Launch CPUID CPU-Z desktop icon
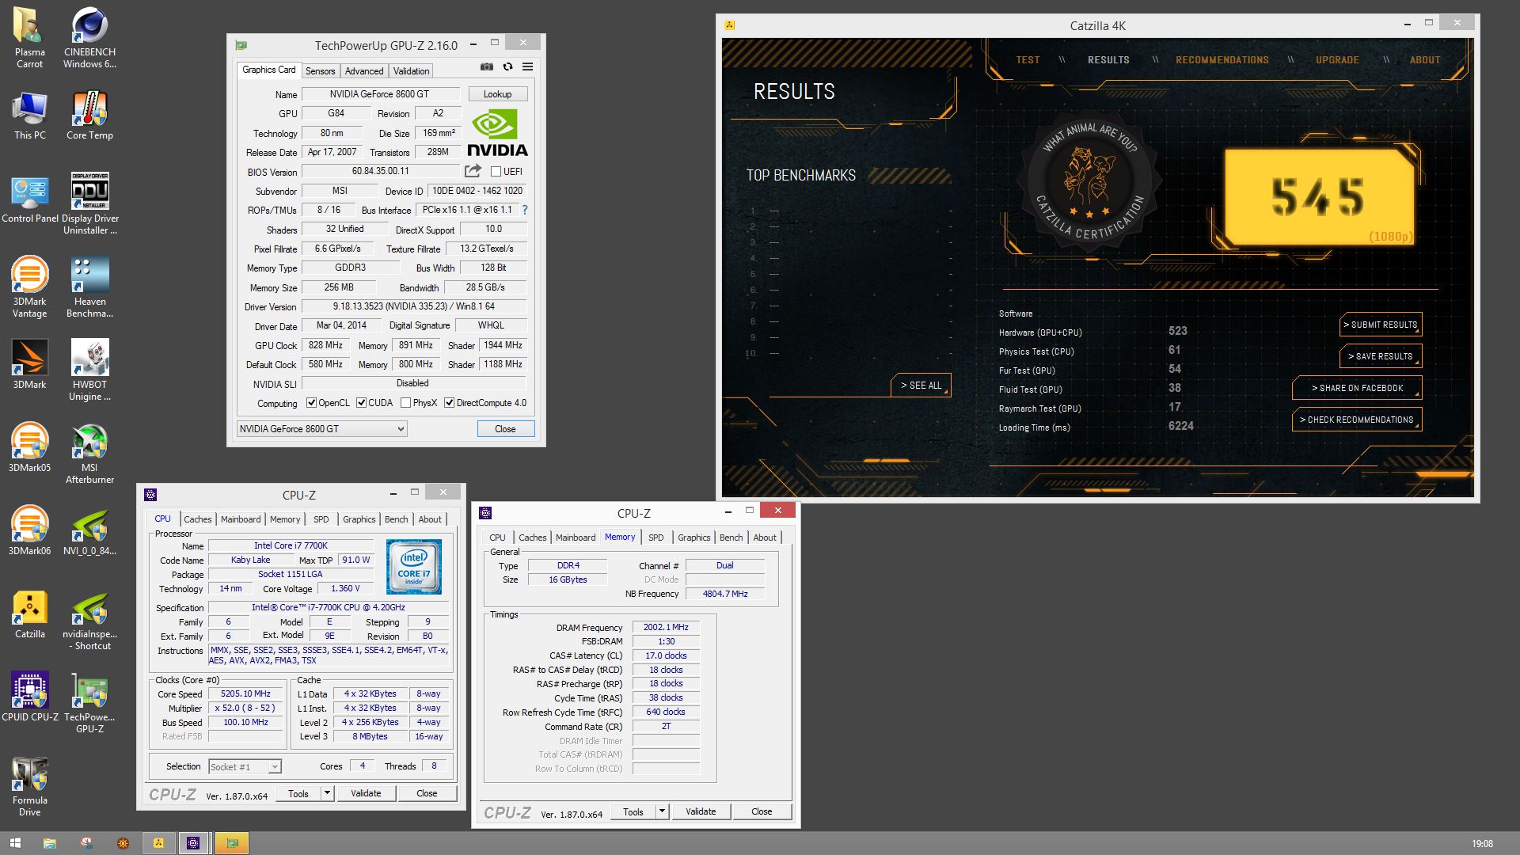Screen dimensions: 1520x855 pos(29,697)
